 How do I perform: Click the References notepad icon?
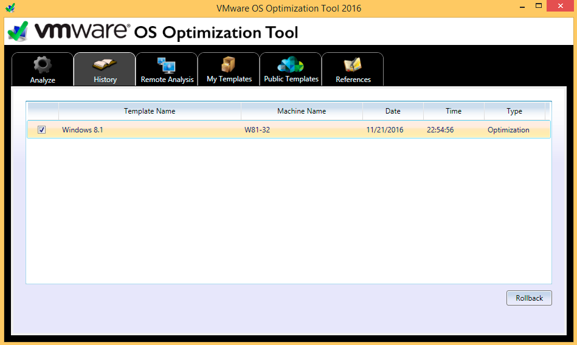coord(353,65)
